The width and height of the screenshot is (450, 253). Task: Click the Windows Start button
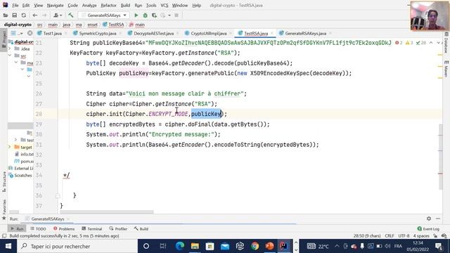8,246
